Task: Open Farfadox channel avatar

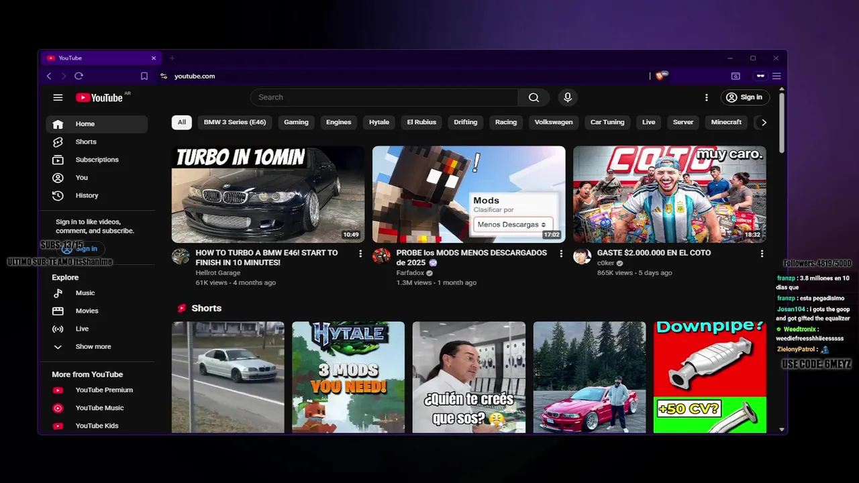Action: pos(381,256)
